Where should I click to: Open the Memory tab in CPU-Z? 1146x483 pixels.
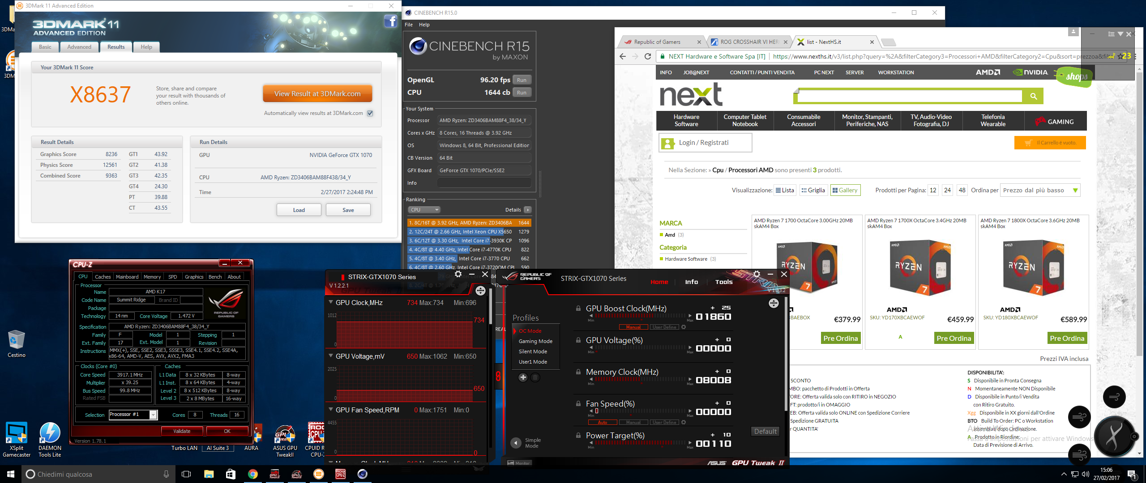[152, 277]
